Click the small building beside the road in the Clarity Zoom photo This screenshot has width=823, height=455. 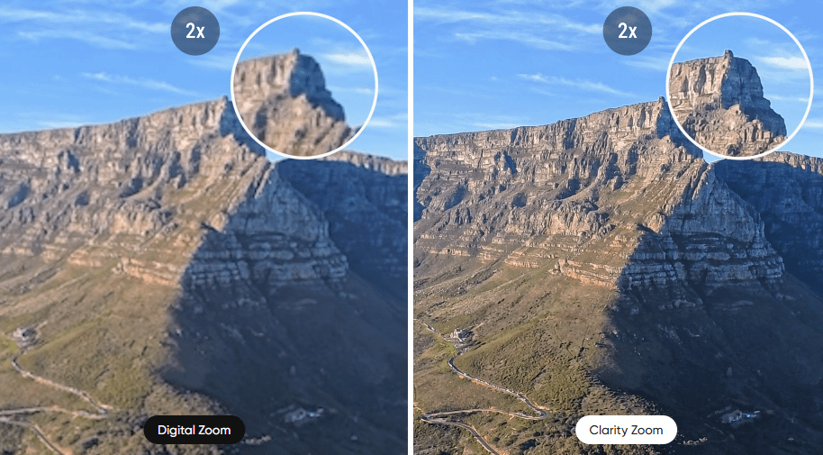click(461, 334)
